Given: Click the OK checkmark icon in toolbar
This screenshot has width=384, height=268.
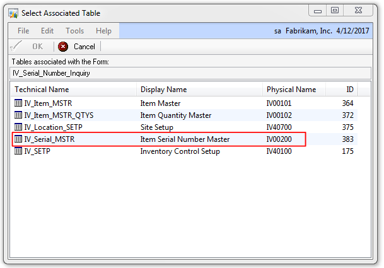Looking at the screenshot, I should (x=18, y=47).
